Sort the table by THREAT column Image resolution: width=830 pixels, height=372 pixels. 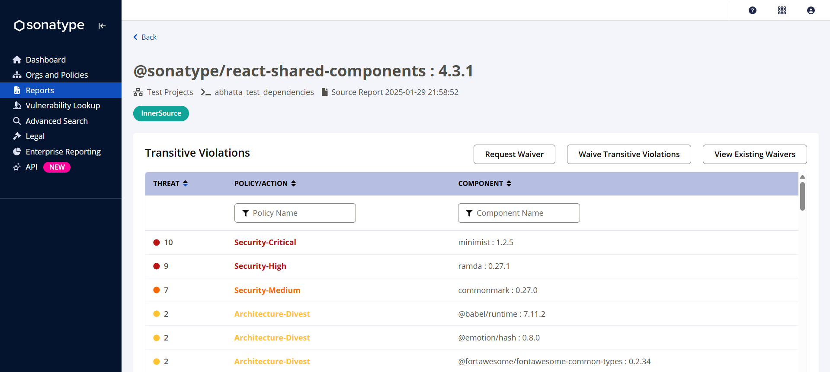click(x=170, y=183)
